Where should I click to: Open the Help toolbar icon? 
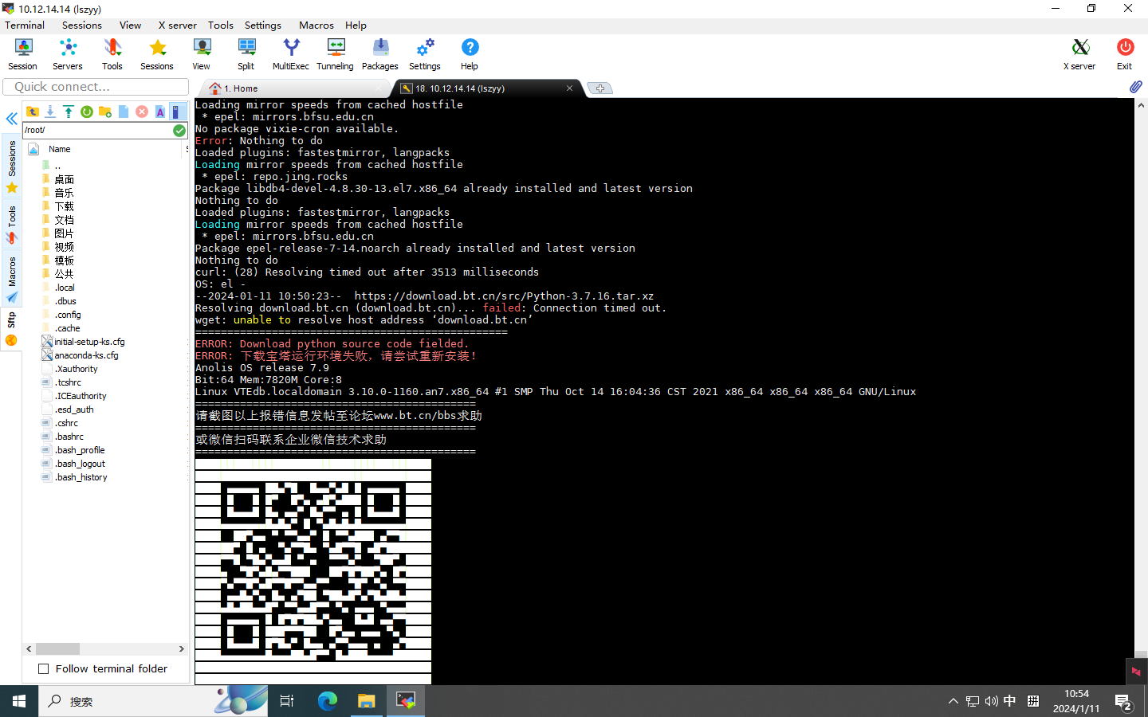(470, 55)
